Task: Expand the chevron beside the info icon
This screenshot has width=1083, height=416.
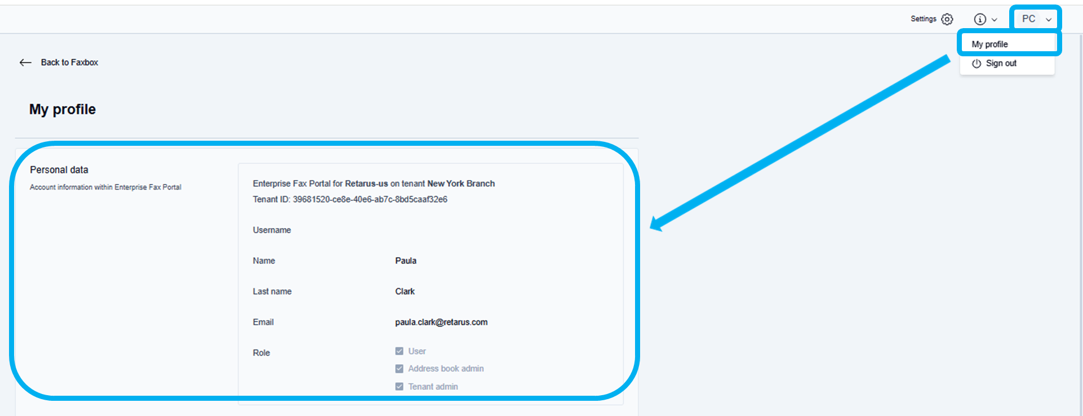Action: [995, 20]
